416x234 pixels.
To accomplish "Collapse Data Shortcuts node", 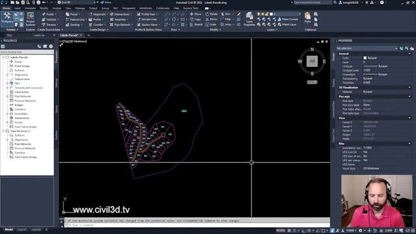I will pyautogui.click(x=3, y=131).
